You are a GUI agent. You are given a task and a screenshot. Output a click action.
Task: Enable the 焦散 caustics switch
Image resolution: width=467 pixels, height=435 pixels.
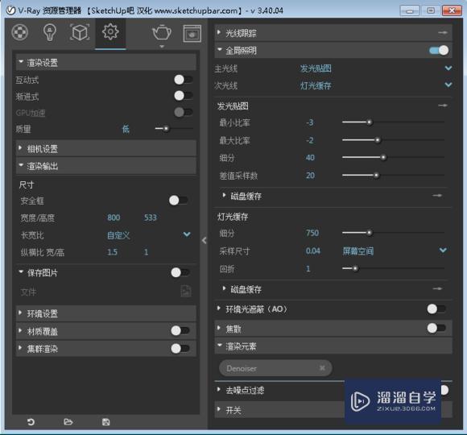click(x=436, y=329)
